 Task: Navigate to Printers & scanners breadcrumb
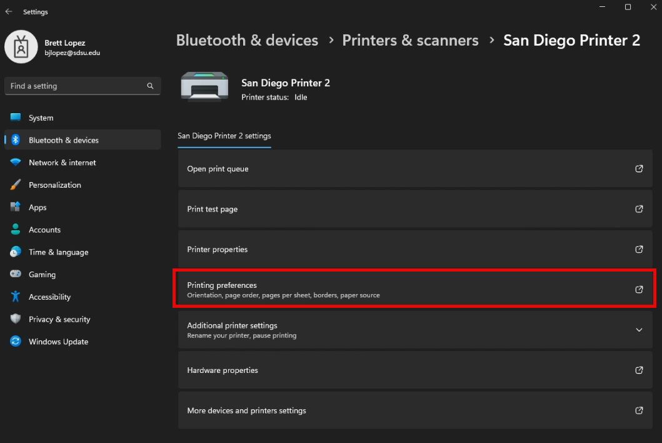(x=410, y=40)
